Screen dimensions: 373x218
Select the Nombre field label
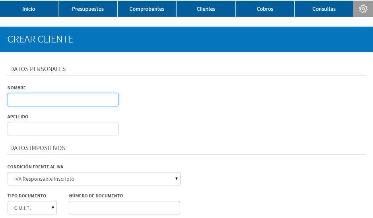coord(17,88)
